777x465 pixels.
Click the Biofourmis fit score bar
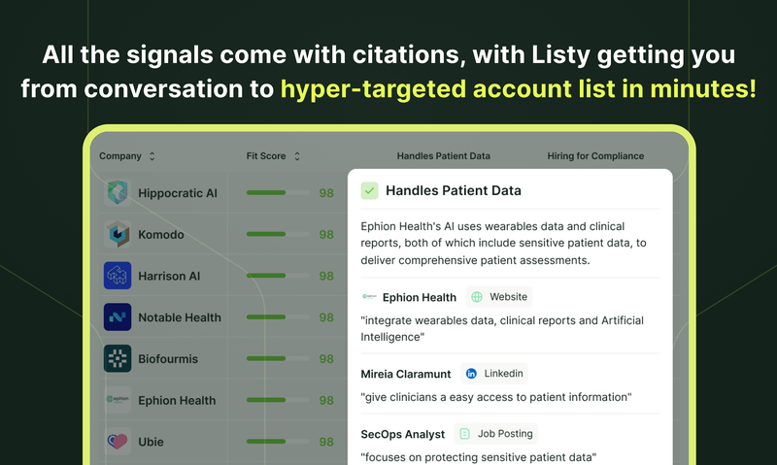pos(278,358)
